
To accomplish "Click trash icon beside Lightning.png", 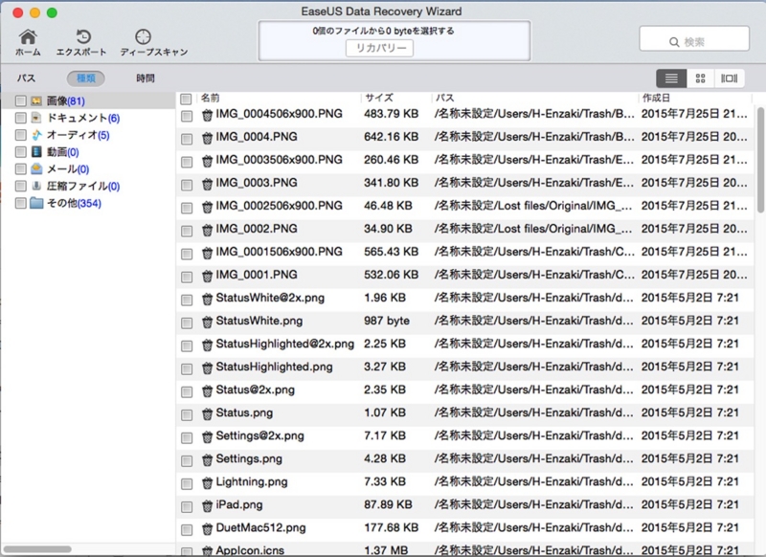I will pyautogui.click(x=207, y=483).
